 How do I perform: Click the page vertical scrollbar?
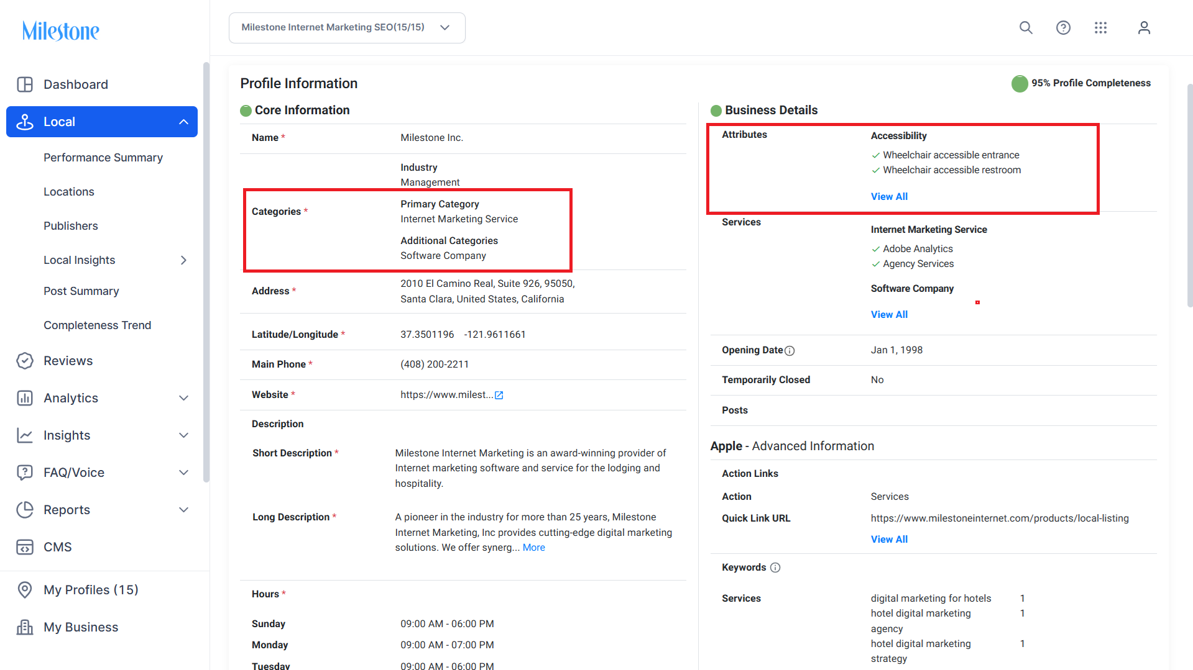tap(1189, 196)
